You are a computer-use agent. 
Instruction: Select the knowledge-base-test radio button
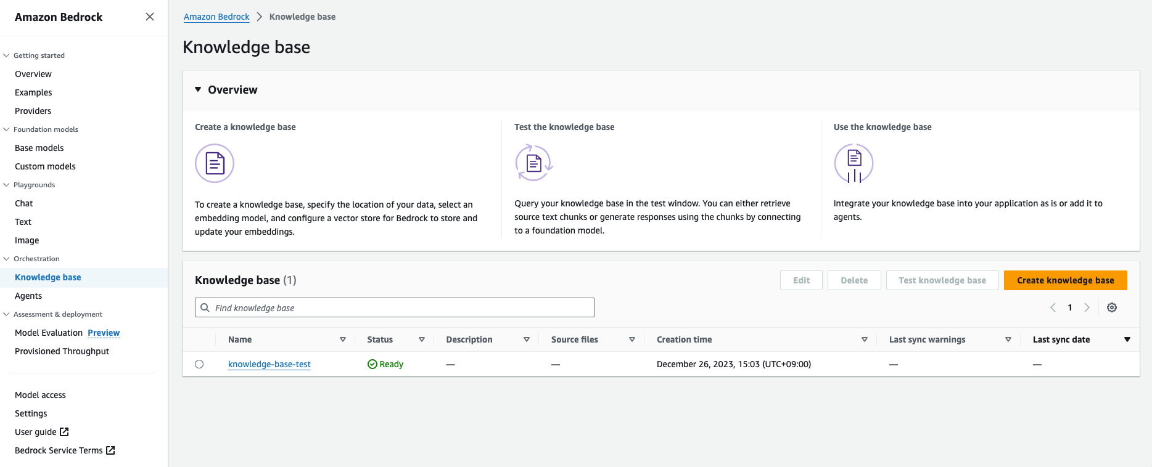199,364
